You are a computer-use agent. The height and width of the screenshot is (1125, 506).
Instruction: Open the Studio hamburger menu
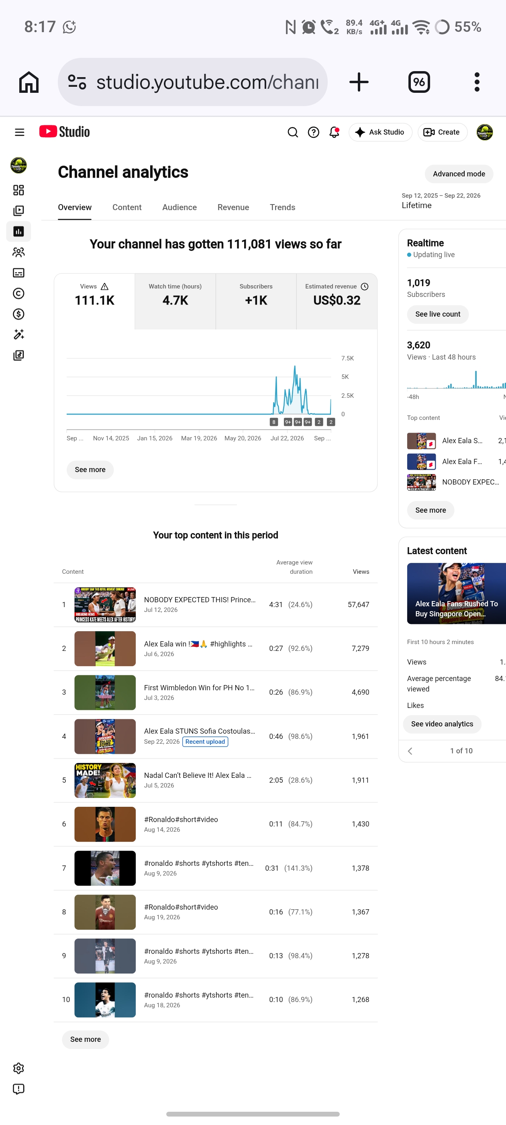tap(20, 132)
